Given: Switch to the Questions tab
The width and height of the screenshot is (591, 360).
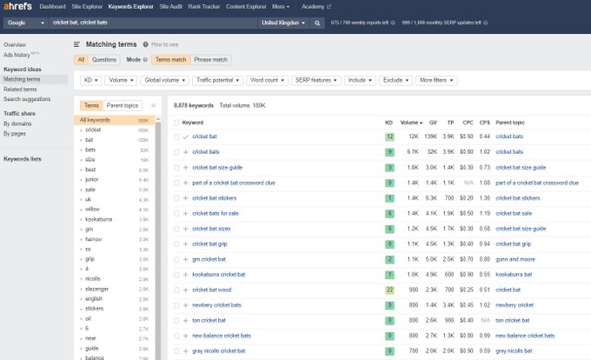Looking at the screenshot, I should click(x=104, y=60).
